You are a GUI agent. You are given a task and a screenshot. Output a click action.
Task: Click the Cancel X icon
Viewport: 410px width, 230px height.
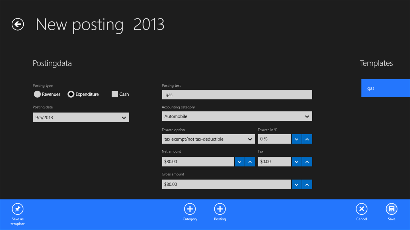click(362, 209)
